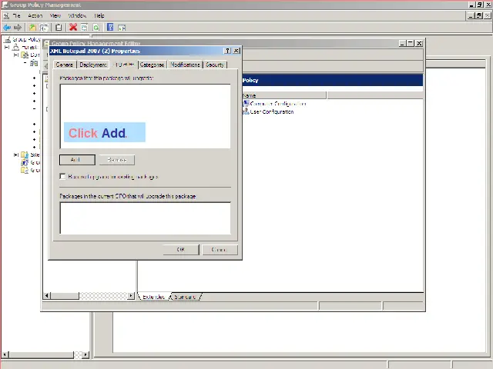The width and height of the screenshot is (493, 369).
Task: Switch to the Security tab
Action: 215,65
